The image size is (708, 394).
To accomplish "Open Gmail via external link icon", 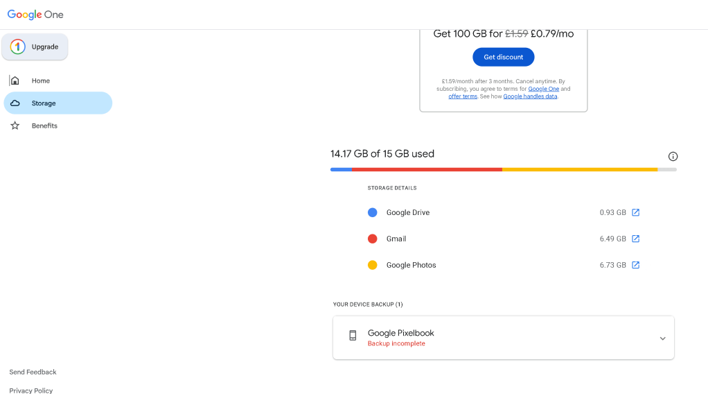I will coord(635,239).
